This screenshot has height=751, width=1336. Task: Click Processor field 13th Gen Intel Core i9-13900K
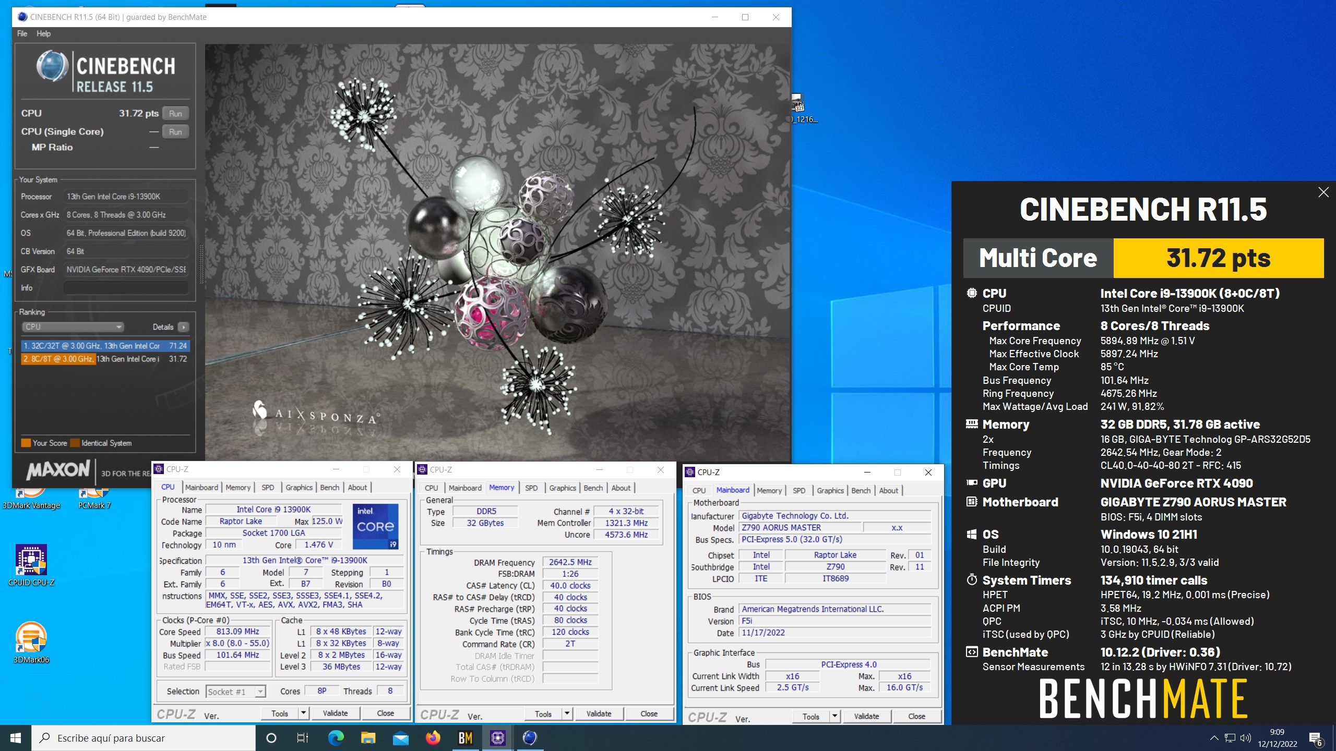point(126,197)
